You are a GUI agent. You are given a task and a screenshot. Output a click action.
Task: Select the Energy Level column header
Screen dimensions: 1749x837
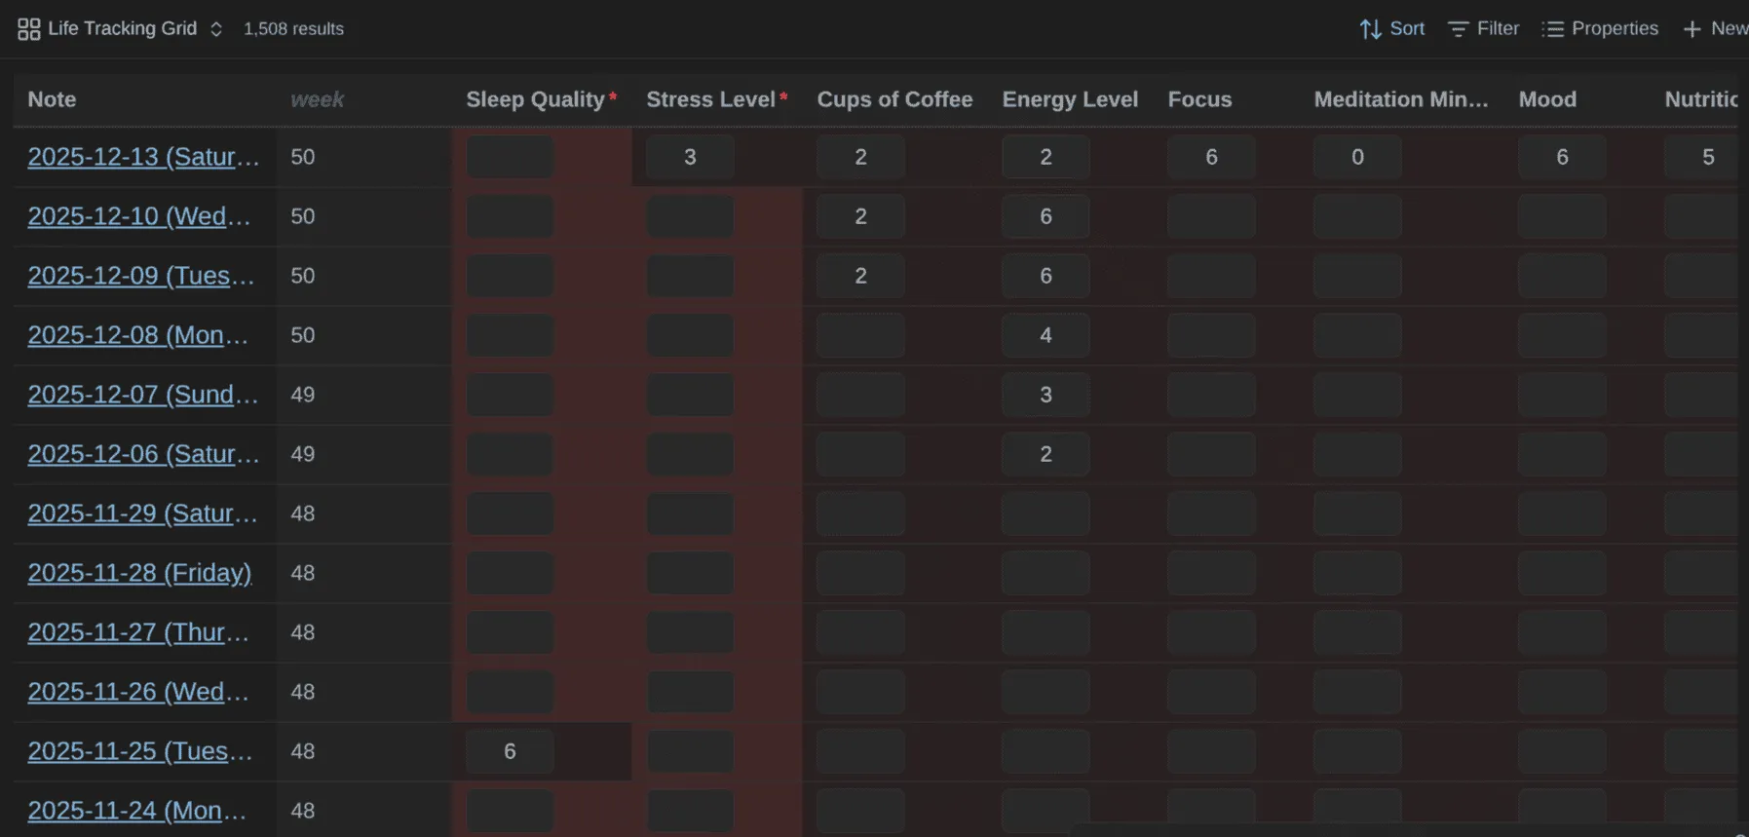[1070, 99]
